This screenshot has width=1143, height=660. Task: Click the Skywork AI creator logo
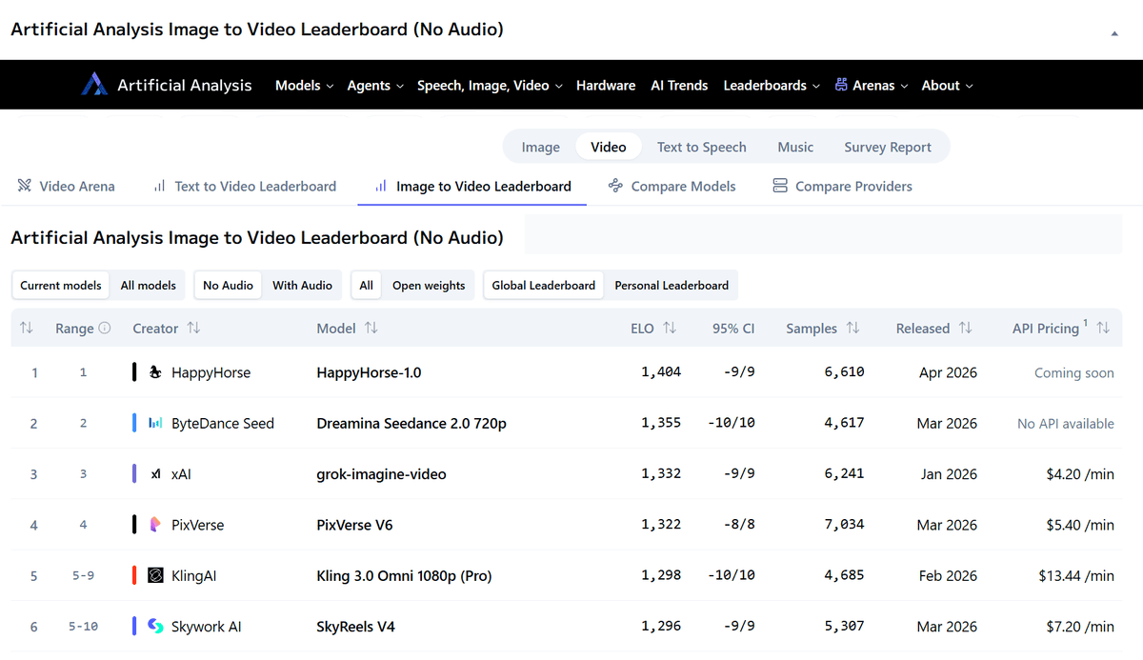point(156,626)
